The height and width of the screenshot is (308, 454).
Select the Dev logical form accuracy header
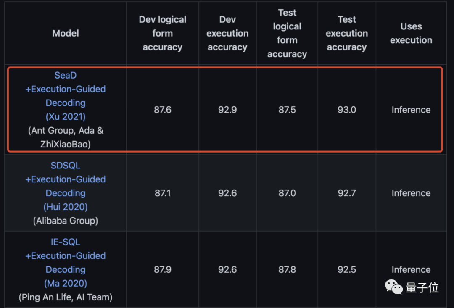(163, 33)
